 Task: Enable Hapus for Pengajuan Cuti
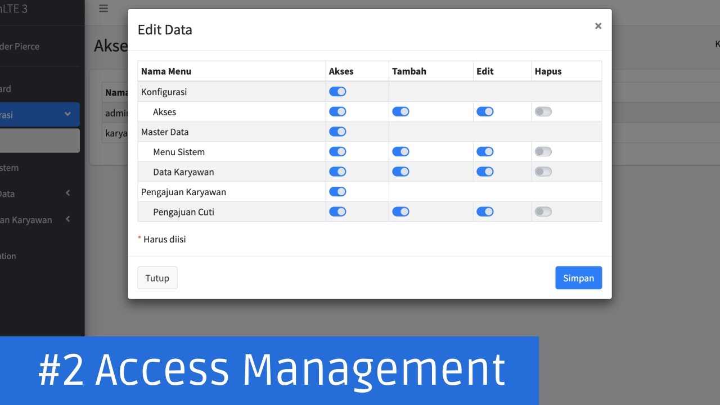tap(543, 212)
